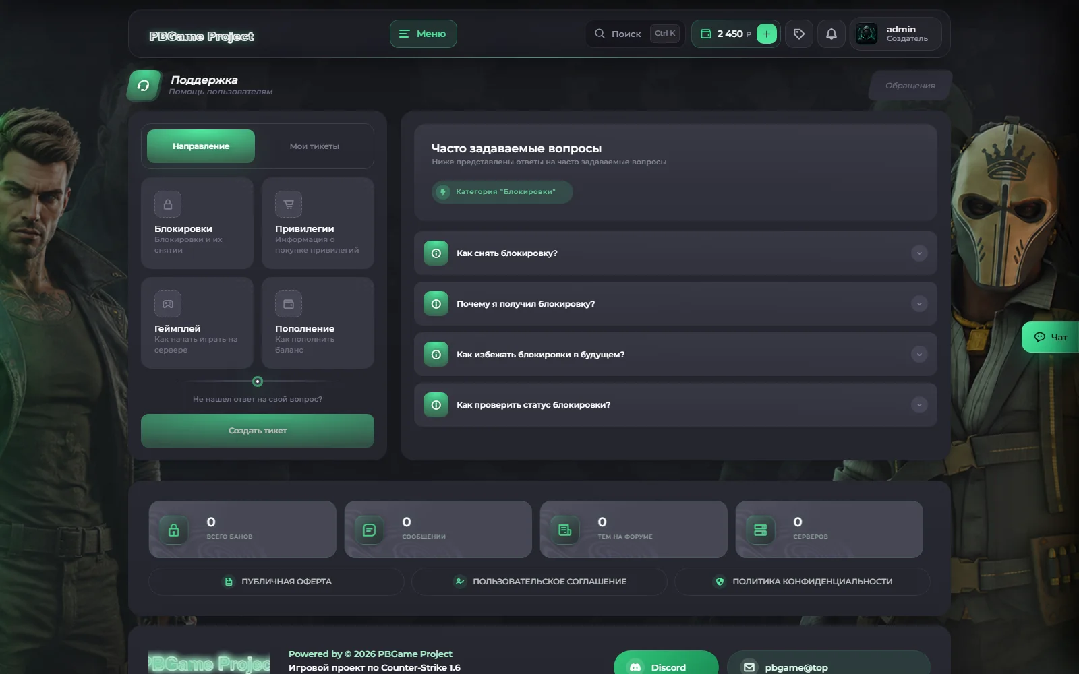The height and width of the screenshot is (674, 1079).
Task: Click the green plus balance top-up icon
Action: (766, 34)
